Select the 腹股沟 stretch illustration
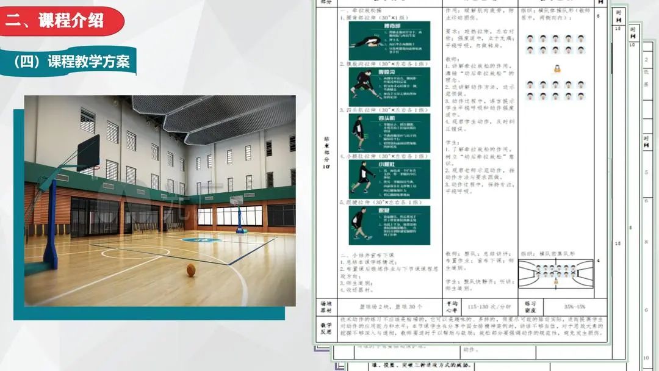Viewport: 659px width, 371px height. pos(389,87)
